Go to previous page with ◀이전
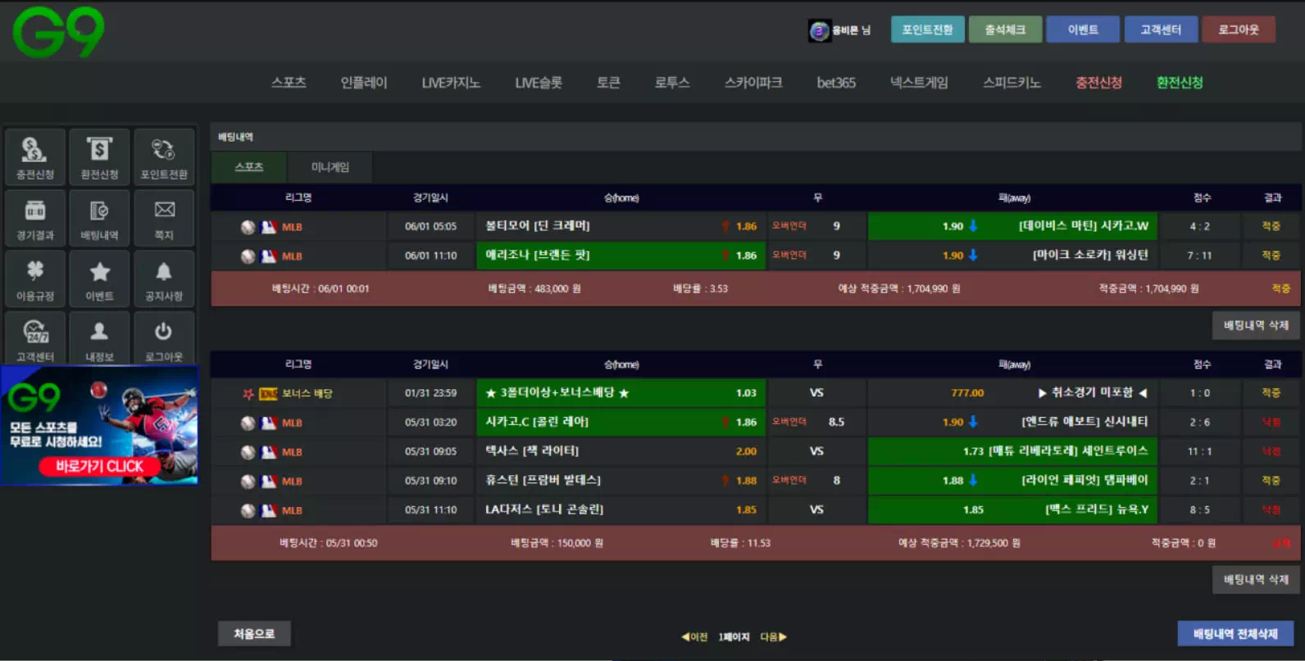Viewport: 1305px width, 661px height. click(694, 636)
